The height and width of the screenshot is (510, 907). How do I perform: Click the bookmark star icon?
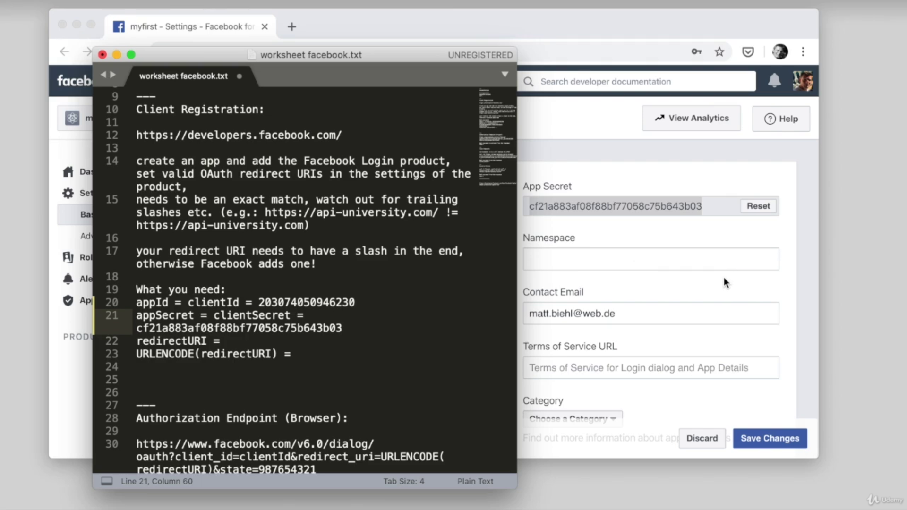tap(719, 52)
